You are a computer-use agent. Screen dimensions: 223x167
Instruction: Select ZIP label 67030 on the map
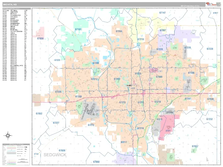pos(40,39)
